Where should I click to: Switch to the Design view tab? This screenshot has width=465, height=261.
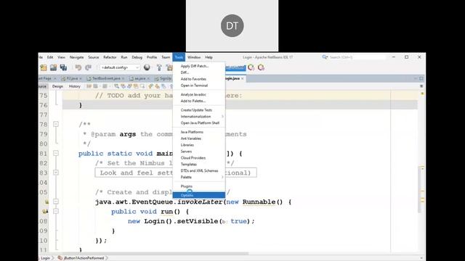(x=57, y=86)
